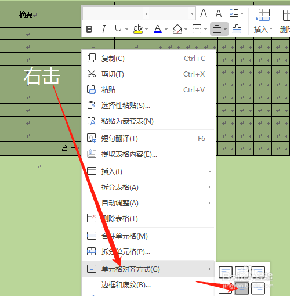Select the format painter brush

coord(237,29)
